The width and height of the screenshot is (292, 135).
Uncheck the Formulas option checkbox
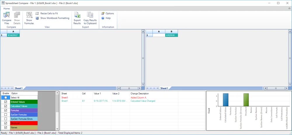click(6, 111)
